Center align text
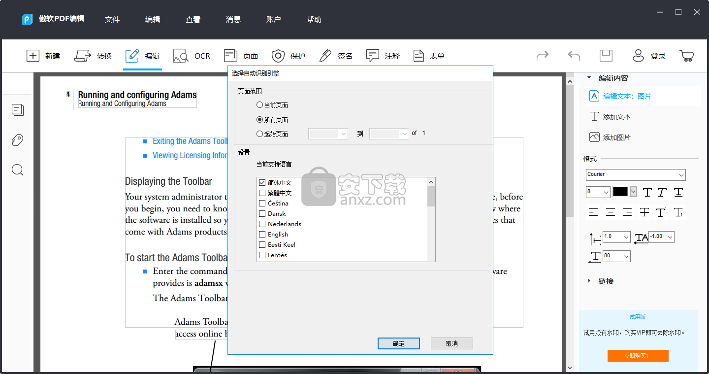 point(611,212)
